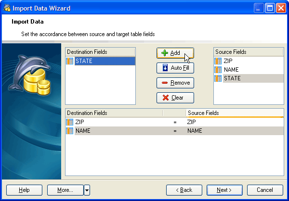Viewport: 289px width, 201px height.
Task: Click the ZIP mapping row icon
Action: (70, 122)
